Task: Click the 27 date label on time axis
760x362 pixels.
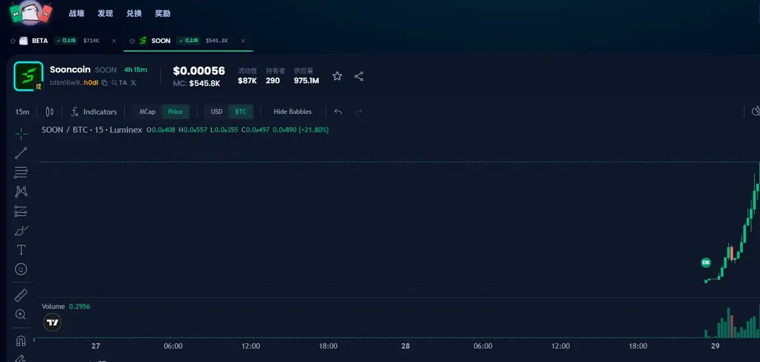Action: [x=96, y=346]
